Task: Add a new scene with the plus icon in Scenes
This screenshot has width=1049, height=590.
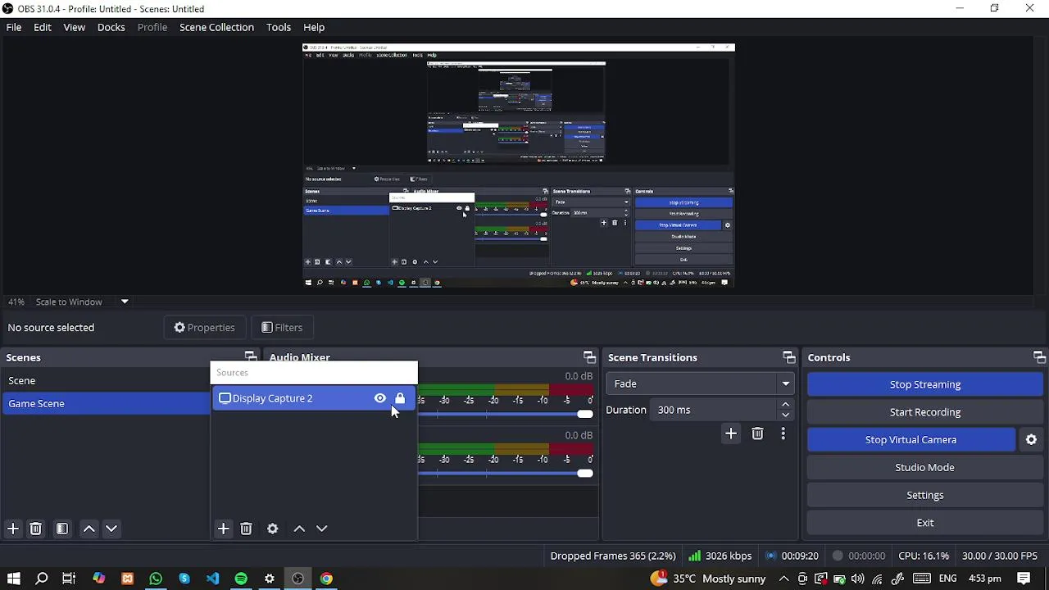Action: 13,529
